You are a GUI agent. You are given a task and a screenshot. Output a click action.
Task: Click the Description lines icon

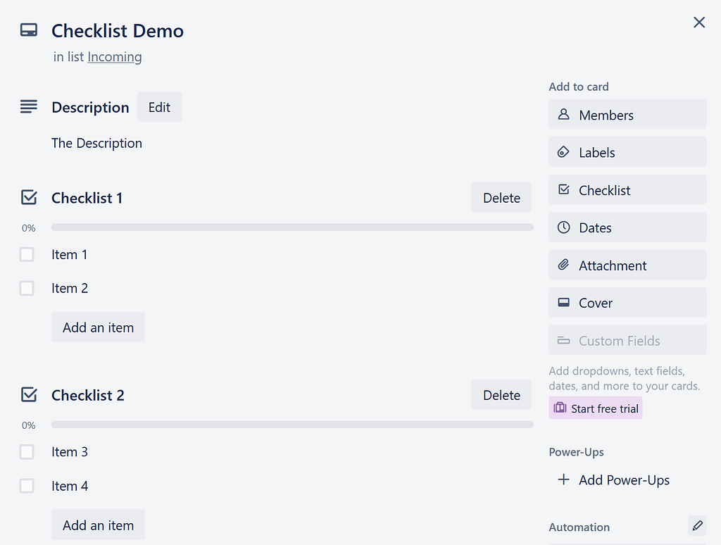tap(28, 106)
